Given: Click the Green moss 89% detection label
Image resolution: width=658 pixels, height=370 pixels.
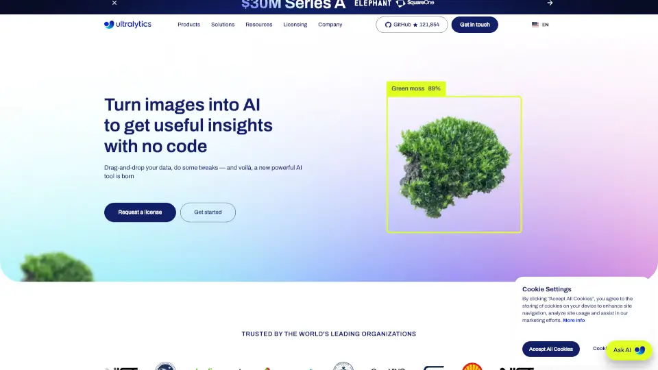Looking at the screenshot, I should [416, 88].
